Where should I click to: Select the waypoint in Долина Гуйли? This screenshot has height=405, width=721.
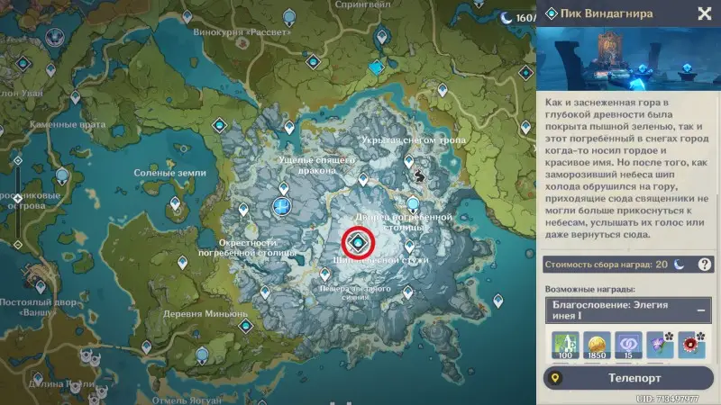[38, 379]
